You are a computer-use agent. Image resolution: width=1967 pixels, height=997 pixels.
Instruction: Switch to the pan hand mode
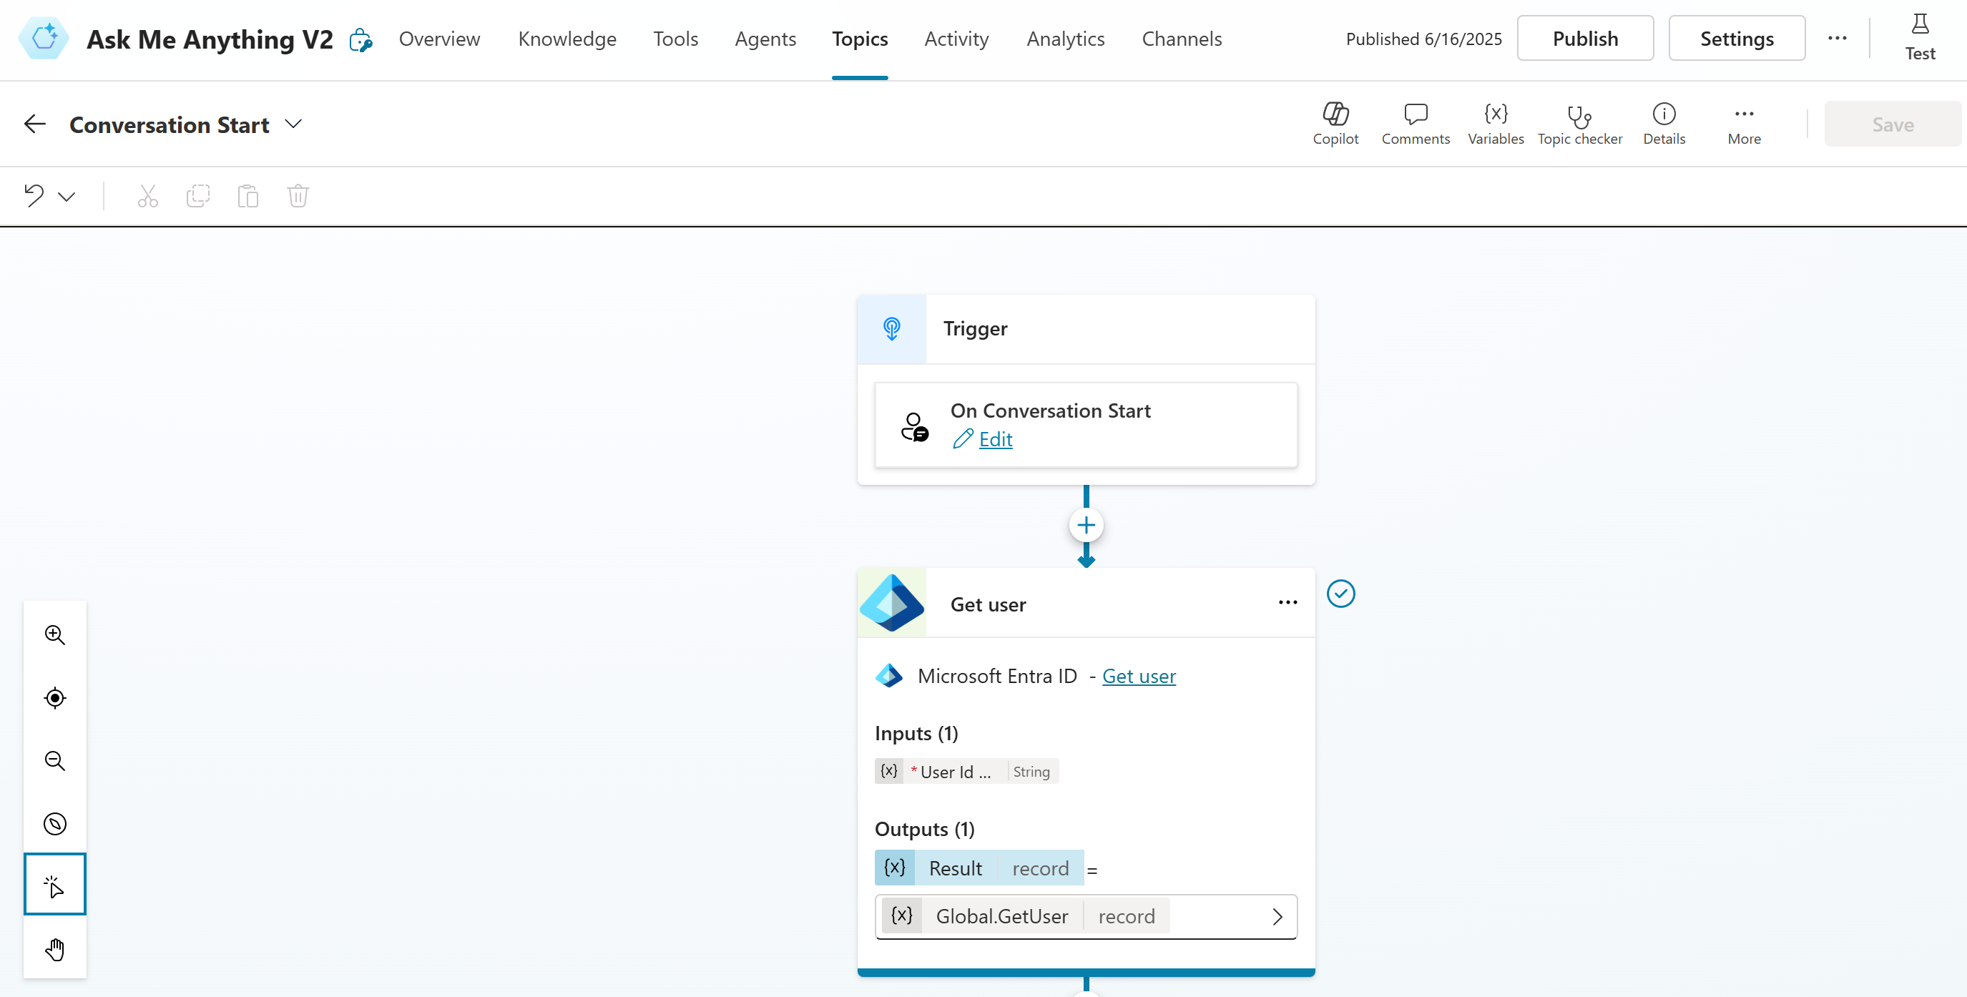pos(55,949)
